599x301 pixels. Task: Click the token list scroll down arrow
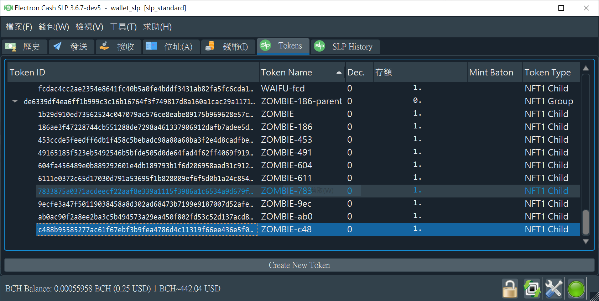coord(586,242)
